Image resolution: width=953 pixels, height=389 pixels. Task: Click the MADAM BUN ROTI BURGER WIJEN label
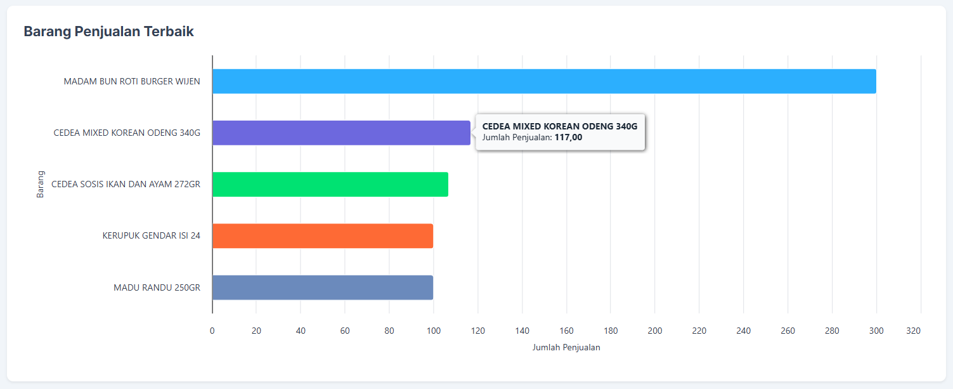pos(132,81)
